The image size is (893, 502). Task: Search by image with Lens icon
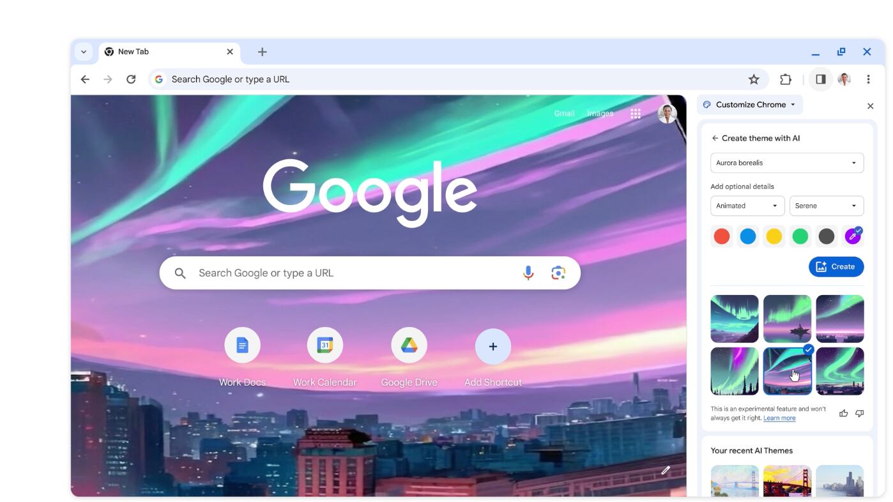pyautogui.click(x=558, y=273)
